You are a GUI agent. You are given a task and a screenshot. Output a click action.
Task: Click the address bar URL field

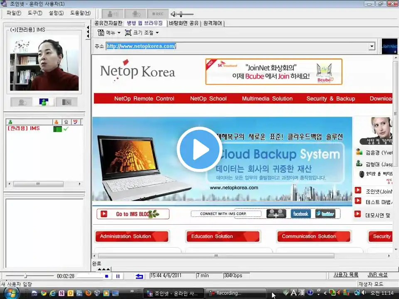point(237,46)
